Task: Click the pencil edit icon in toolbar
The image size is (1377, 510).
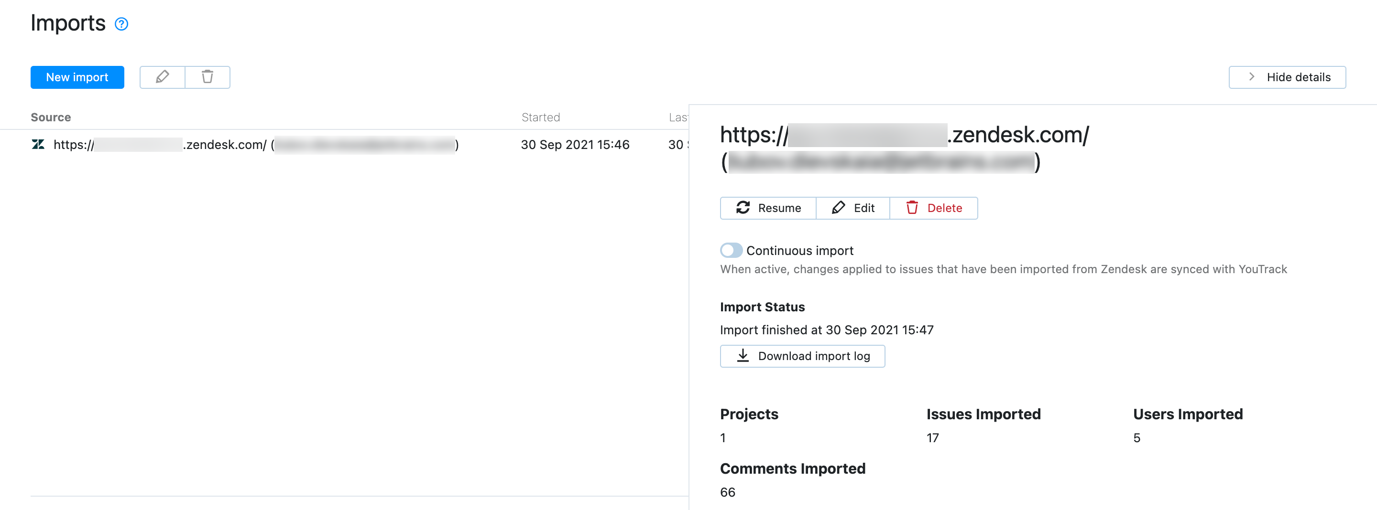Action: 163,77
